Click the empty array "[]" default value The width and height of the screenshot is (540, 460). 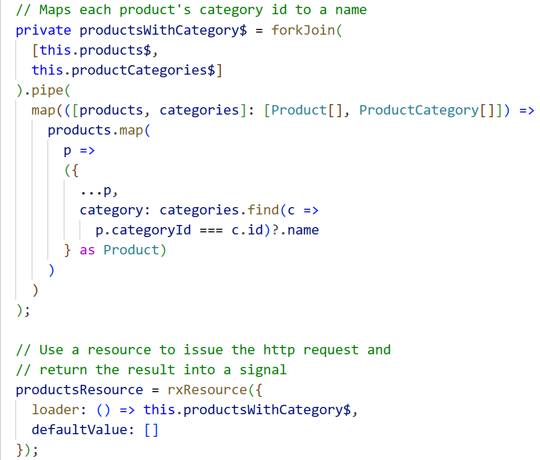[x=151, y=430]
